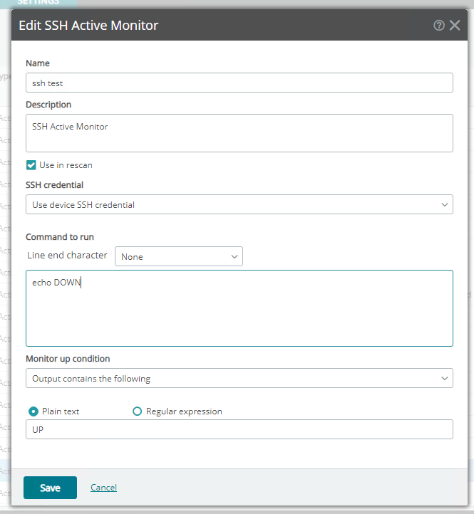This screenshot has width=474, height=514.
Task: Open the Line end character dropdown
Action: click(x=179, y=256)
